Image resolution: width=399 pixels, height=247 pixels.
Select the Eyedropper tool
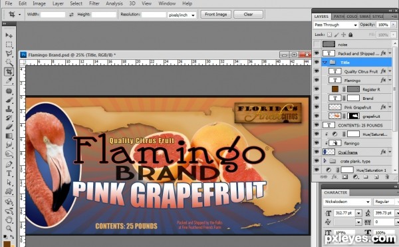pyautogui.click(x=9, y=81)
